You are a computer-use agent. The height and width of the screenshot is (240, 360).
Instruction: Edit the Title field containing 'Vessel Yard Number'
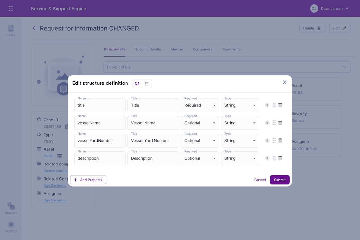(153, 140)
